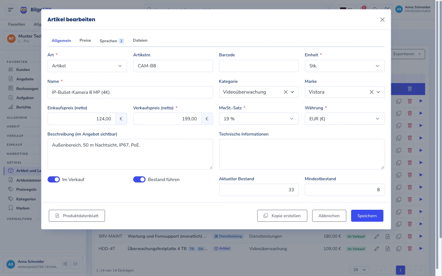The height and width of the screenshot is (276, 442).
Task: Expand the Kategorie dropdown chevron
Action: [292, 92]
